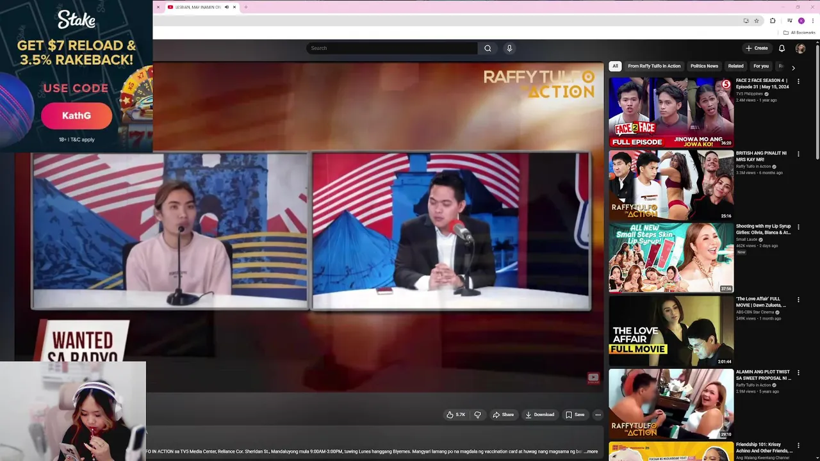This screenshot has height=461, width=820.
Task: Open Chrome three-dot menu
Action: 812,20
